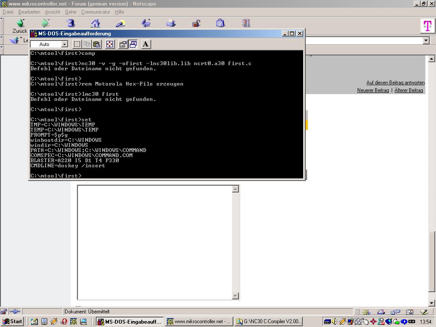Click 'Dokument: Übermittelt' status text
Viewport: 436px width, 327px height.
tap(87, 312)
